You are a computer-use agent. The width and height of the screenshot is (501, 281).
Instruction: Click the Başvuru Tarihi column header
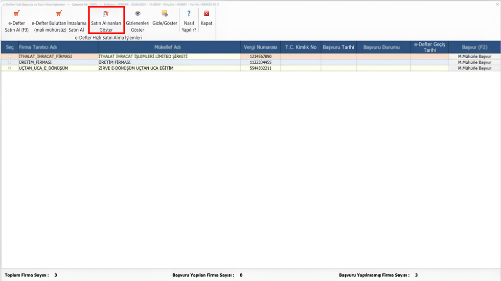click(x=339, y=47)
